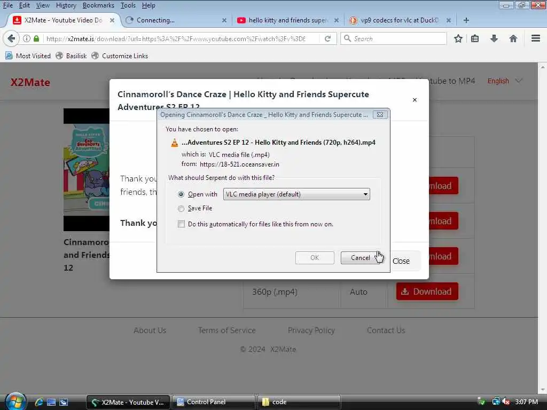Image resolution: width=547 pixels, height=410 pixels.
Task: Click in the browser Search field
Action: tap(394, 38)
